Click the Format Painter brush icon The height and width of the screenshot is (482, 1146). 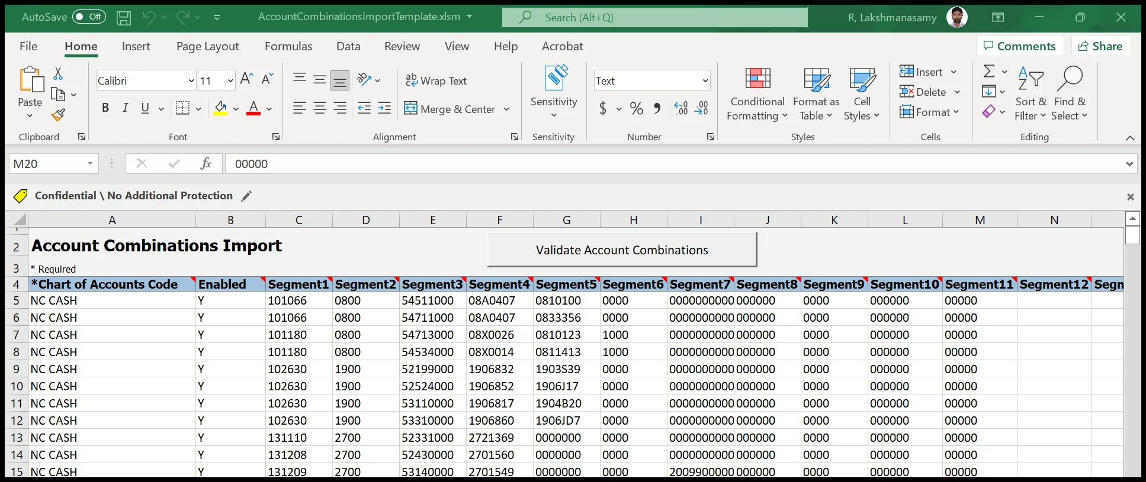pos(58,115)
